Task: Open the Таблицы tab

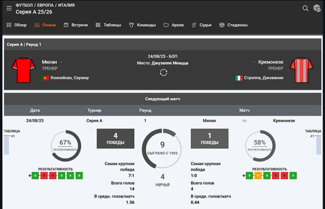Action: click(108, 25)
